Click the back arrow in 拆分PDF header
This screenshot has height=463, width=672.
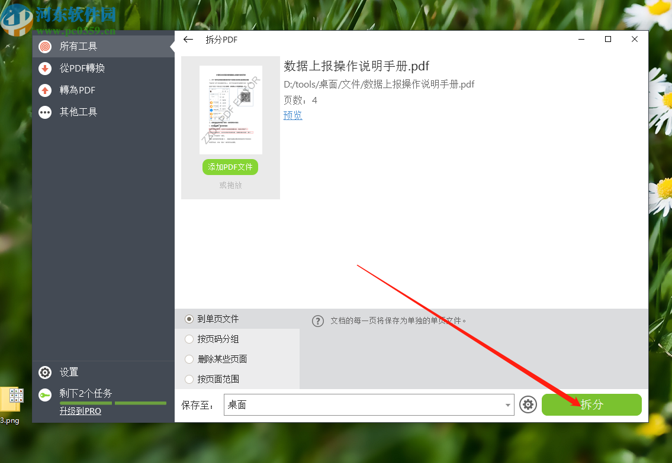(x=188, y=39)
